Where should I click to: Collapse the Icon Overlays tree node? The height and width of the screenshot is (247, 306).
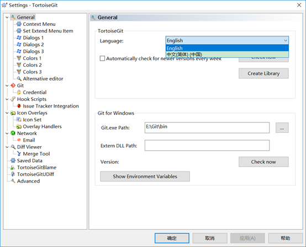[7, 113]
